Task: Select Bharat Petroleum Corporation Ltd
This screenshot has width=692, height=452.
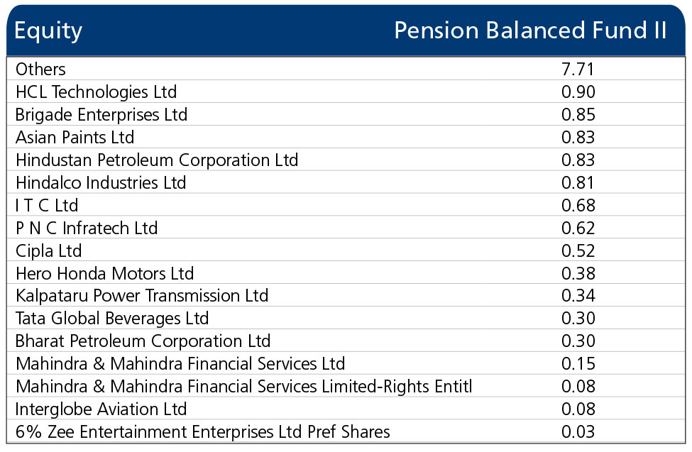Action: coord(143,341)
